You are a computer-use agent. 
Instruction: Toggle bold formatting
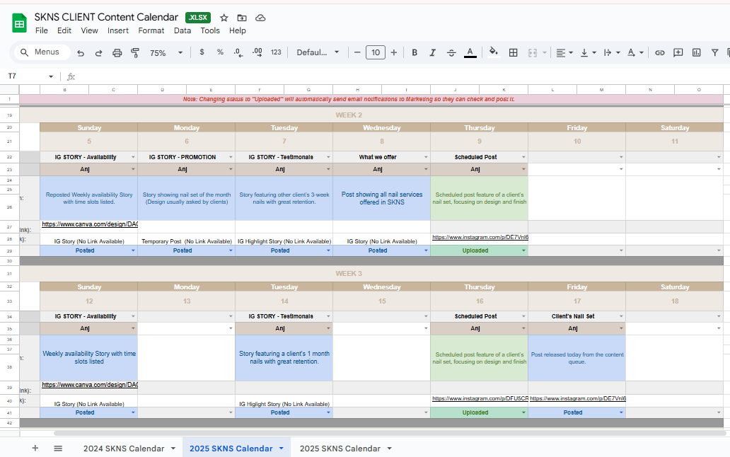pos(415,52)
